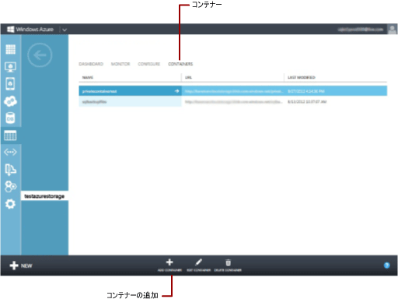The width and height of the screenshot is (398, 299).
Task: Switch to the CONFIGURE tab
Action: [x=149, y=64]
